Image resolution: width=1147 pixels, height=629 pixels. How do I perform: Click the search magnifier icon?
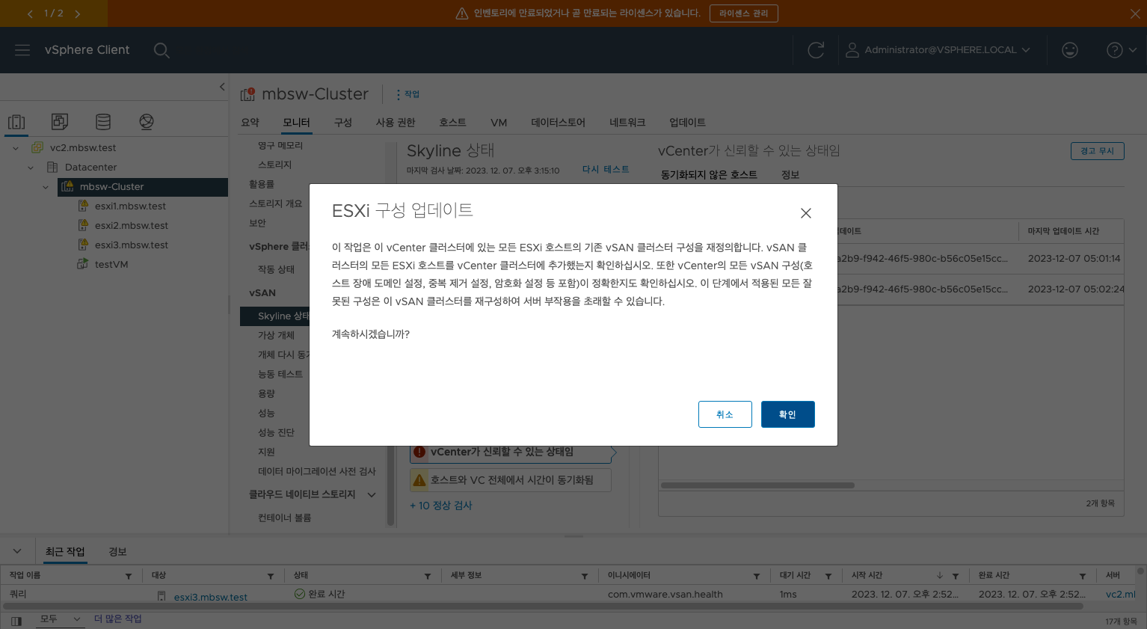coord(162,50)
